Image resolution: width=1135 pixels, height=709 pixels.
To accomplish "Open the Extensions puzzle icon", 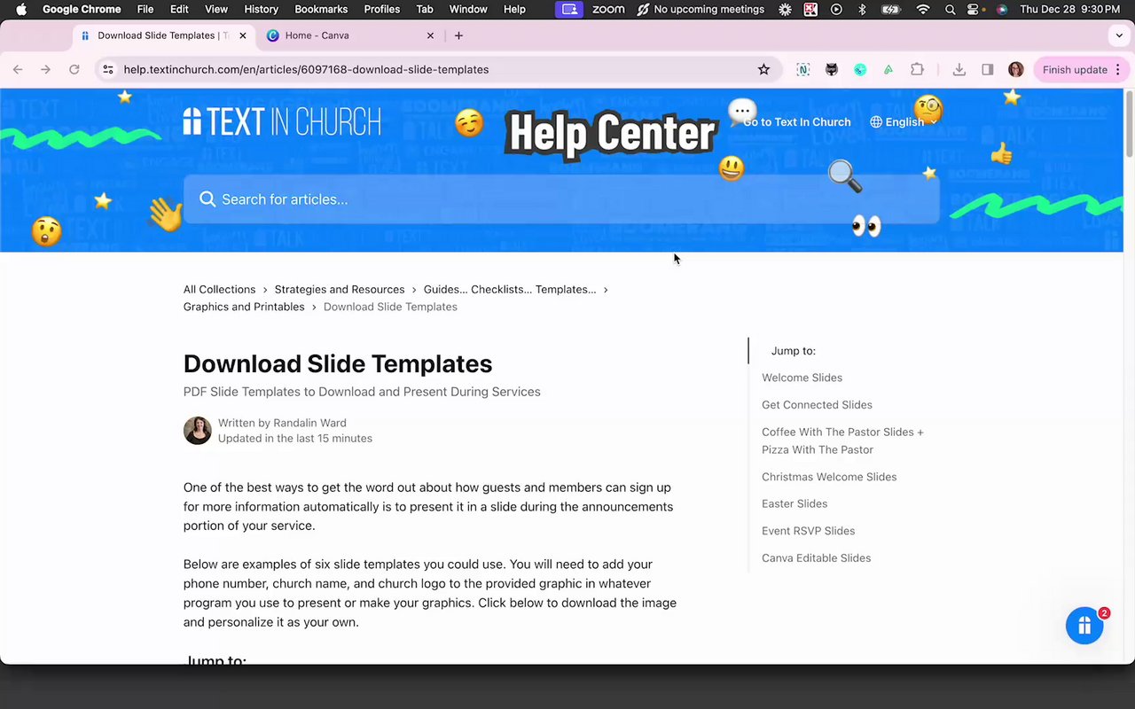I will pos(917,69).
